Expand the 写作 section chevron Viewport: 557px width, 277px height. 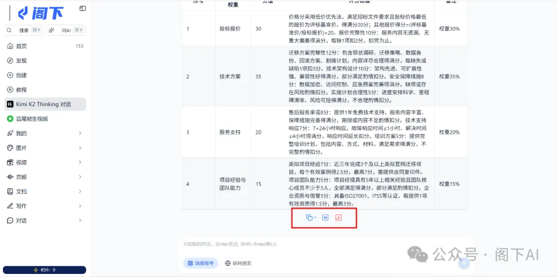[x=80, y=206]
